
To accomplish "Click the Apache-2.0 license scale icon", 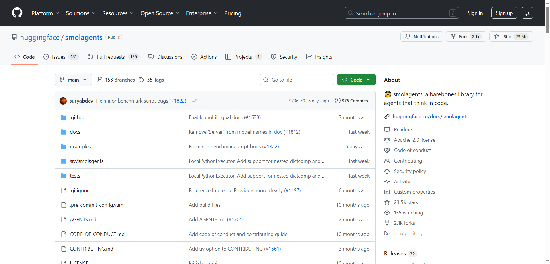I will pos(387,140).
